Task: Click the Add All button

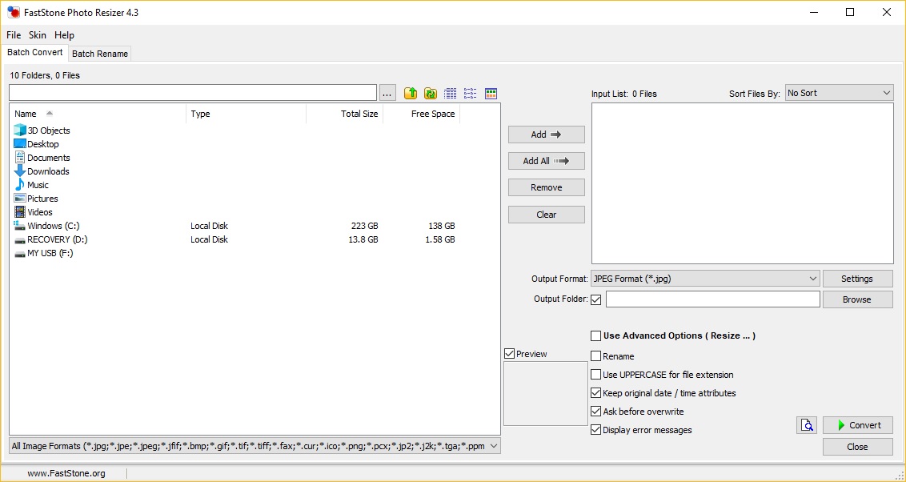Action: (x=546, y=160)
